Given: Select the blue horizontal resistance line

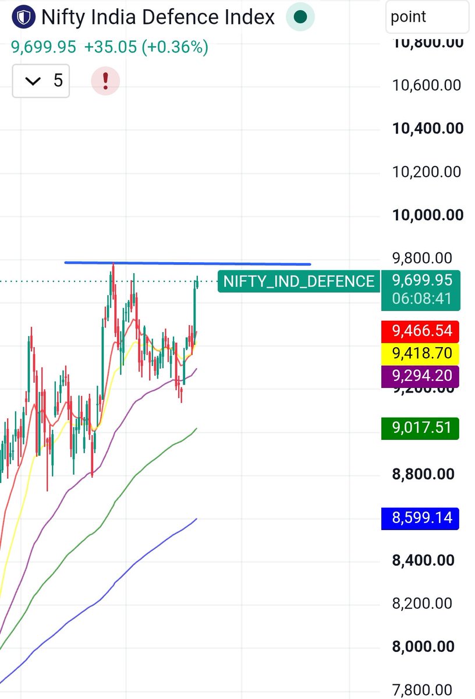Looking at the screenshot, I should [187, 263].
